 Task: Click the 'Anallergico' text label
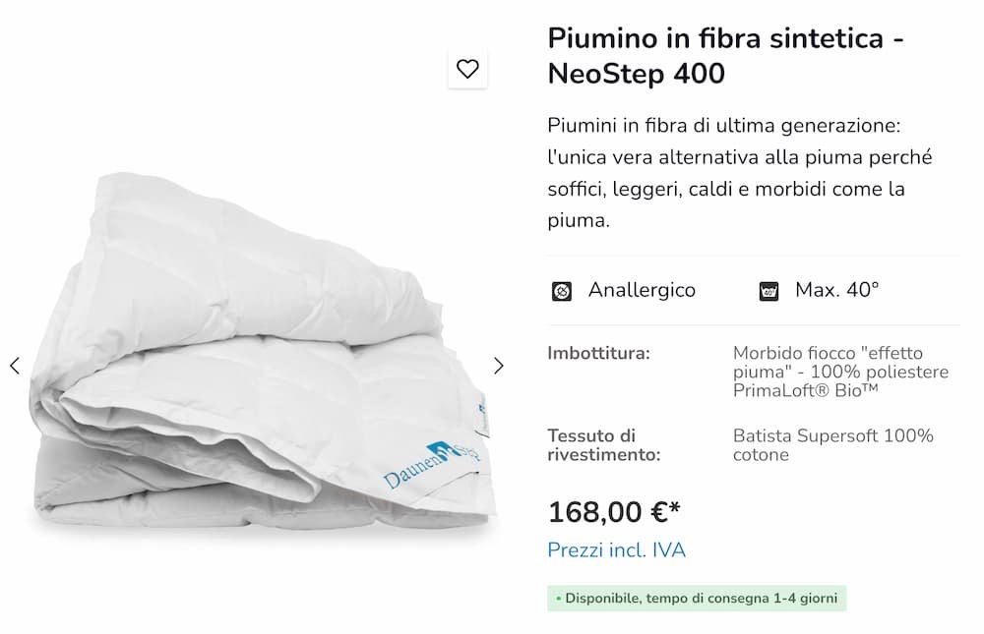coord(643,290)
